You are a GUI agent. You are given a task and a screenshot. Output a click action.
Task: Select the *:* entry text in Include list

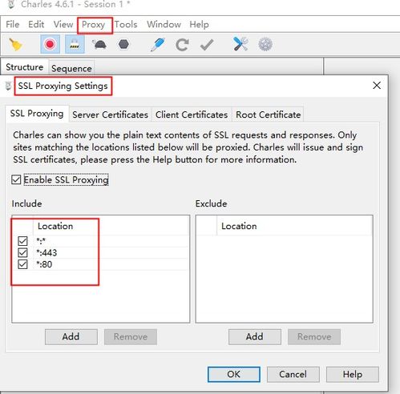tap(41, 241)
